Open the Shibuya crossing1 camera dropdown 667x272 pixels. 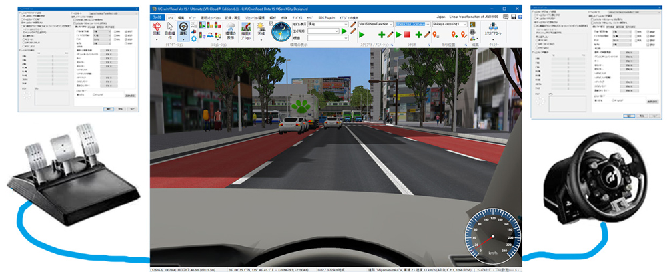pyautogui.click(x=465, y=24)
